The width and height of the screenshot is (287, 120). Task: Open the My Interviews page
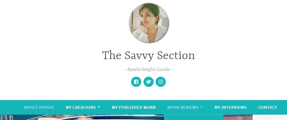pyautogui.click(x=230, y=107)
